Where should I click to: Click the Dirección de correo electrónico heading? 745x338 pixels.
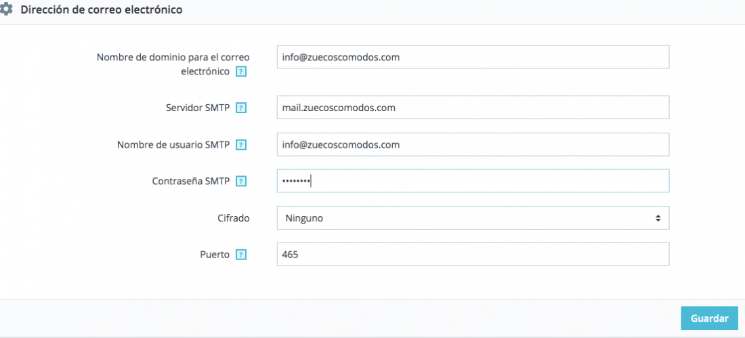click(x=101, y=9)
